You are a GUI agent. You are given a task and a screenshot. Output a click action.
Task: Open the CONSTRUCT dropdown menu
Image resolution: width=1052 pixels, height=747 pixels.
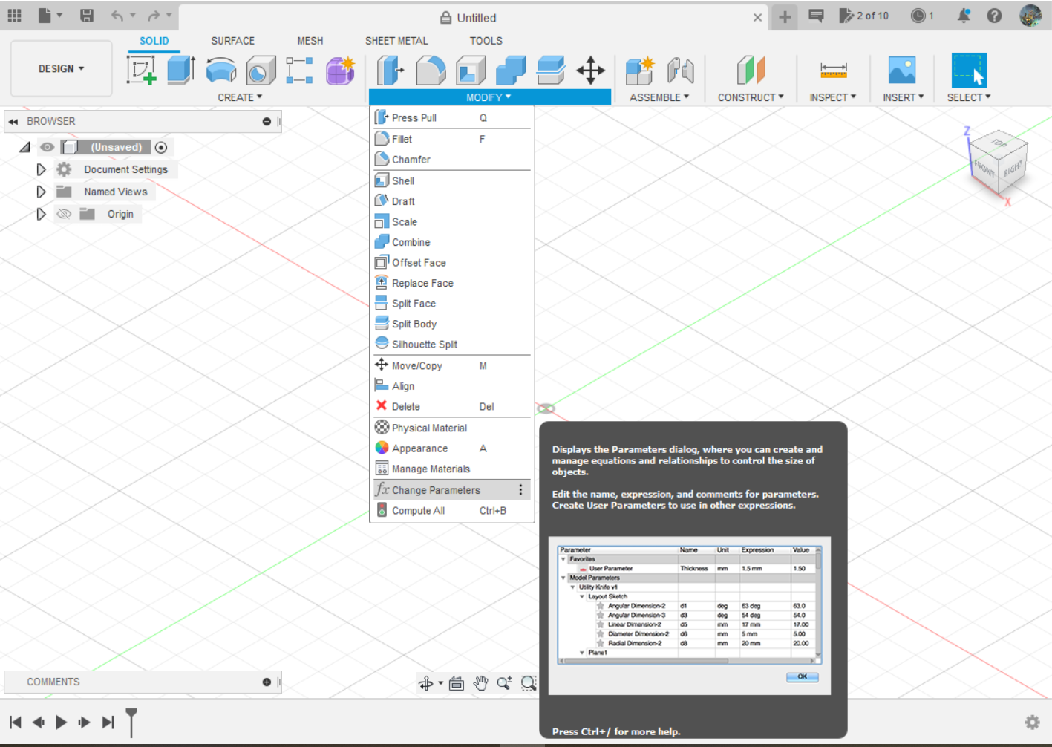(x=751, y=97)
